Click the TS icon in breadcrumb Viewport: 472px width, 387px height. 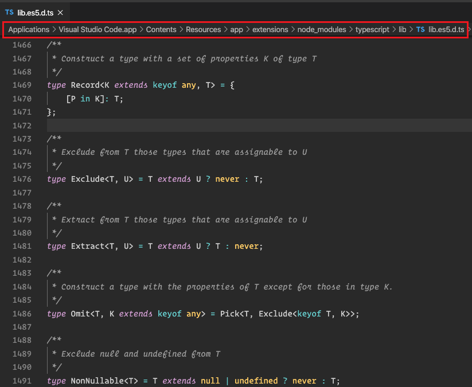(420, 29)
